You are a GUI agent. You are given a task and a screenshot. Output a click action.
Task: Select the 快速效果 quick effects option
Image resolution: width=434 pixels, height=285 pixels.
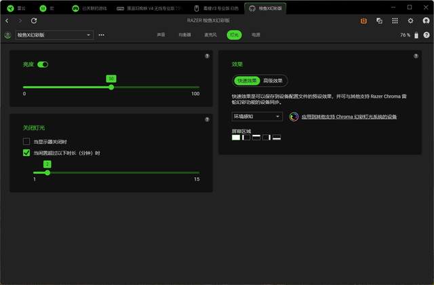247,81
